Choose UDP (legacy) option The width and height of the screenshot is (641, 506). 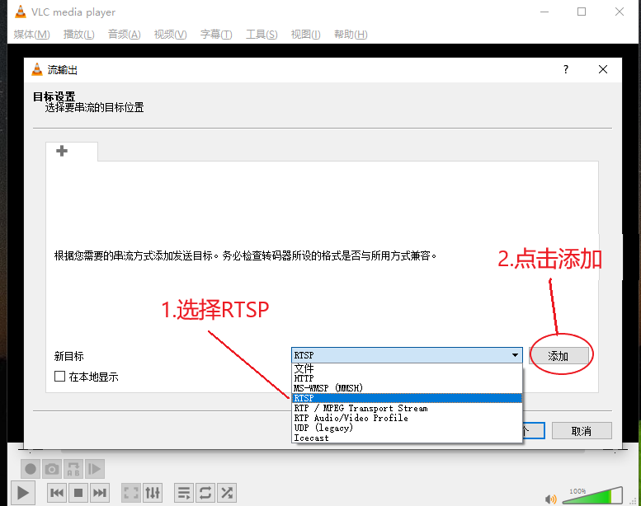pyautogui.click(x=408, y=428)
